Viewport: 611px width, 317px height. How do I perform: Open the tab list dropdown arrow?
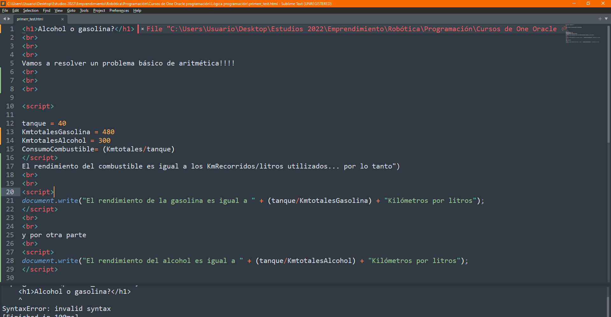[606, 19]
